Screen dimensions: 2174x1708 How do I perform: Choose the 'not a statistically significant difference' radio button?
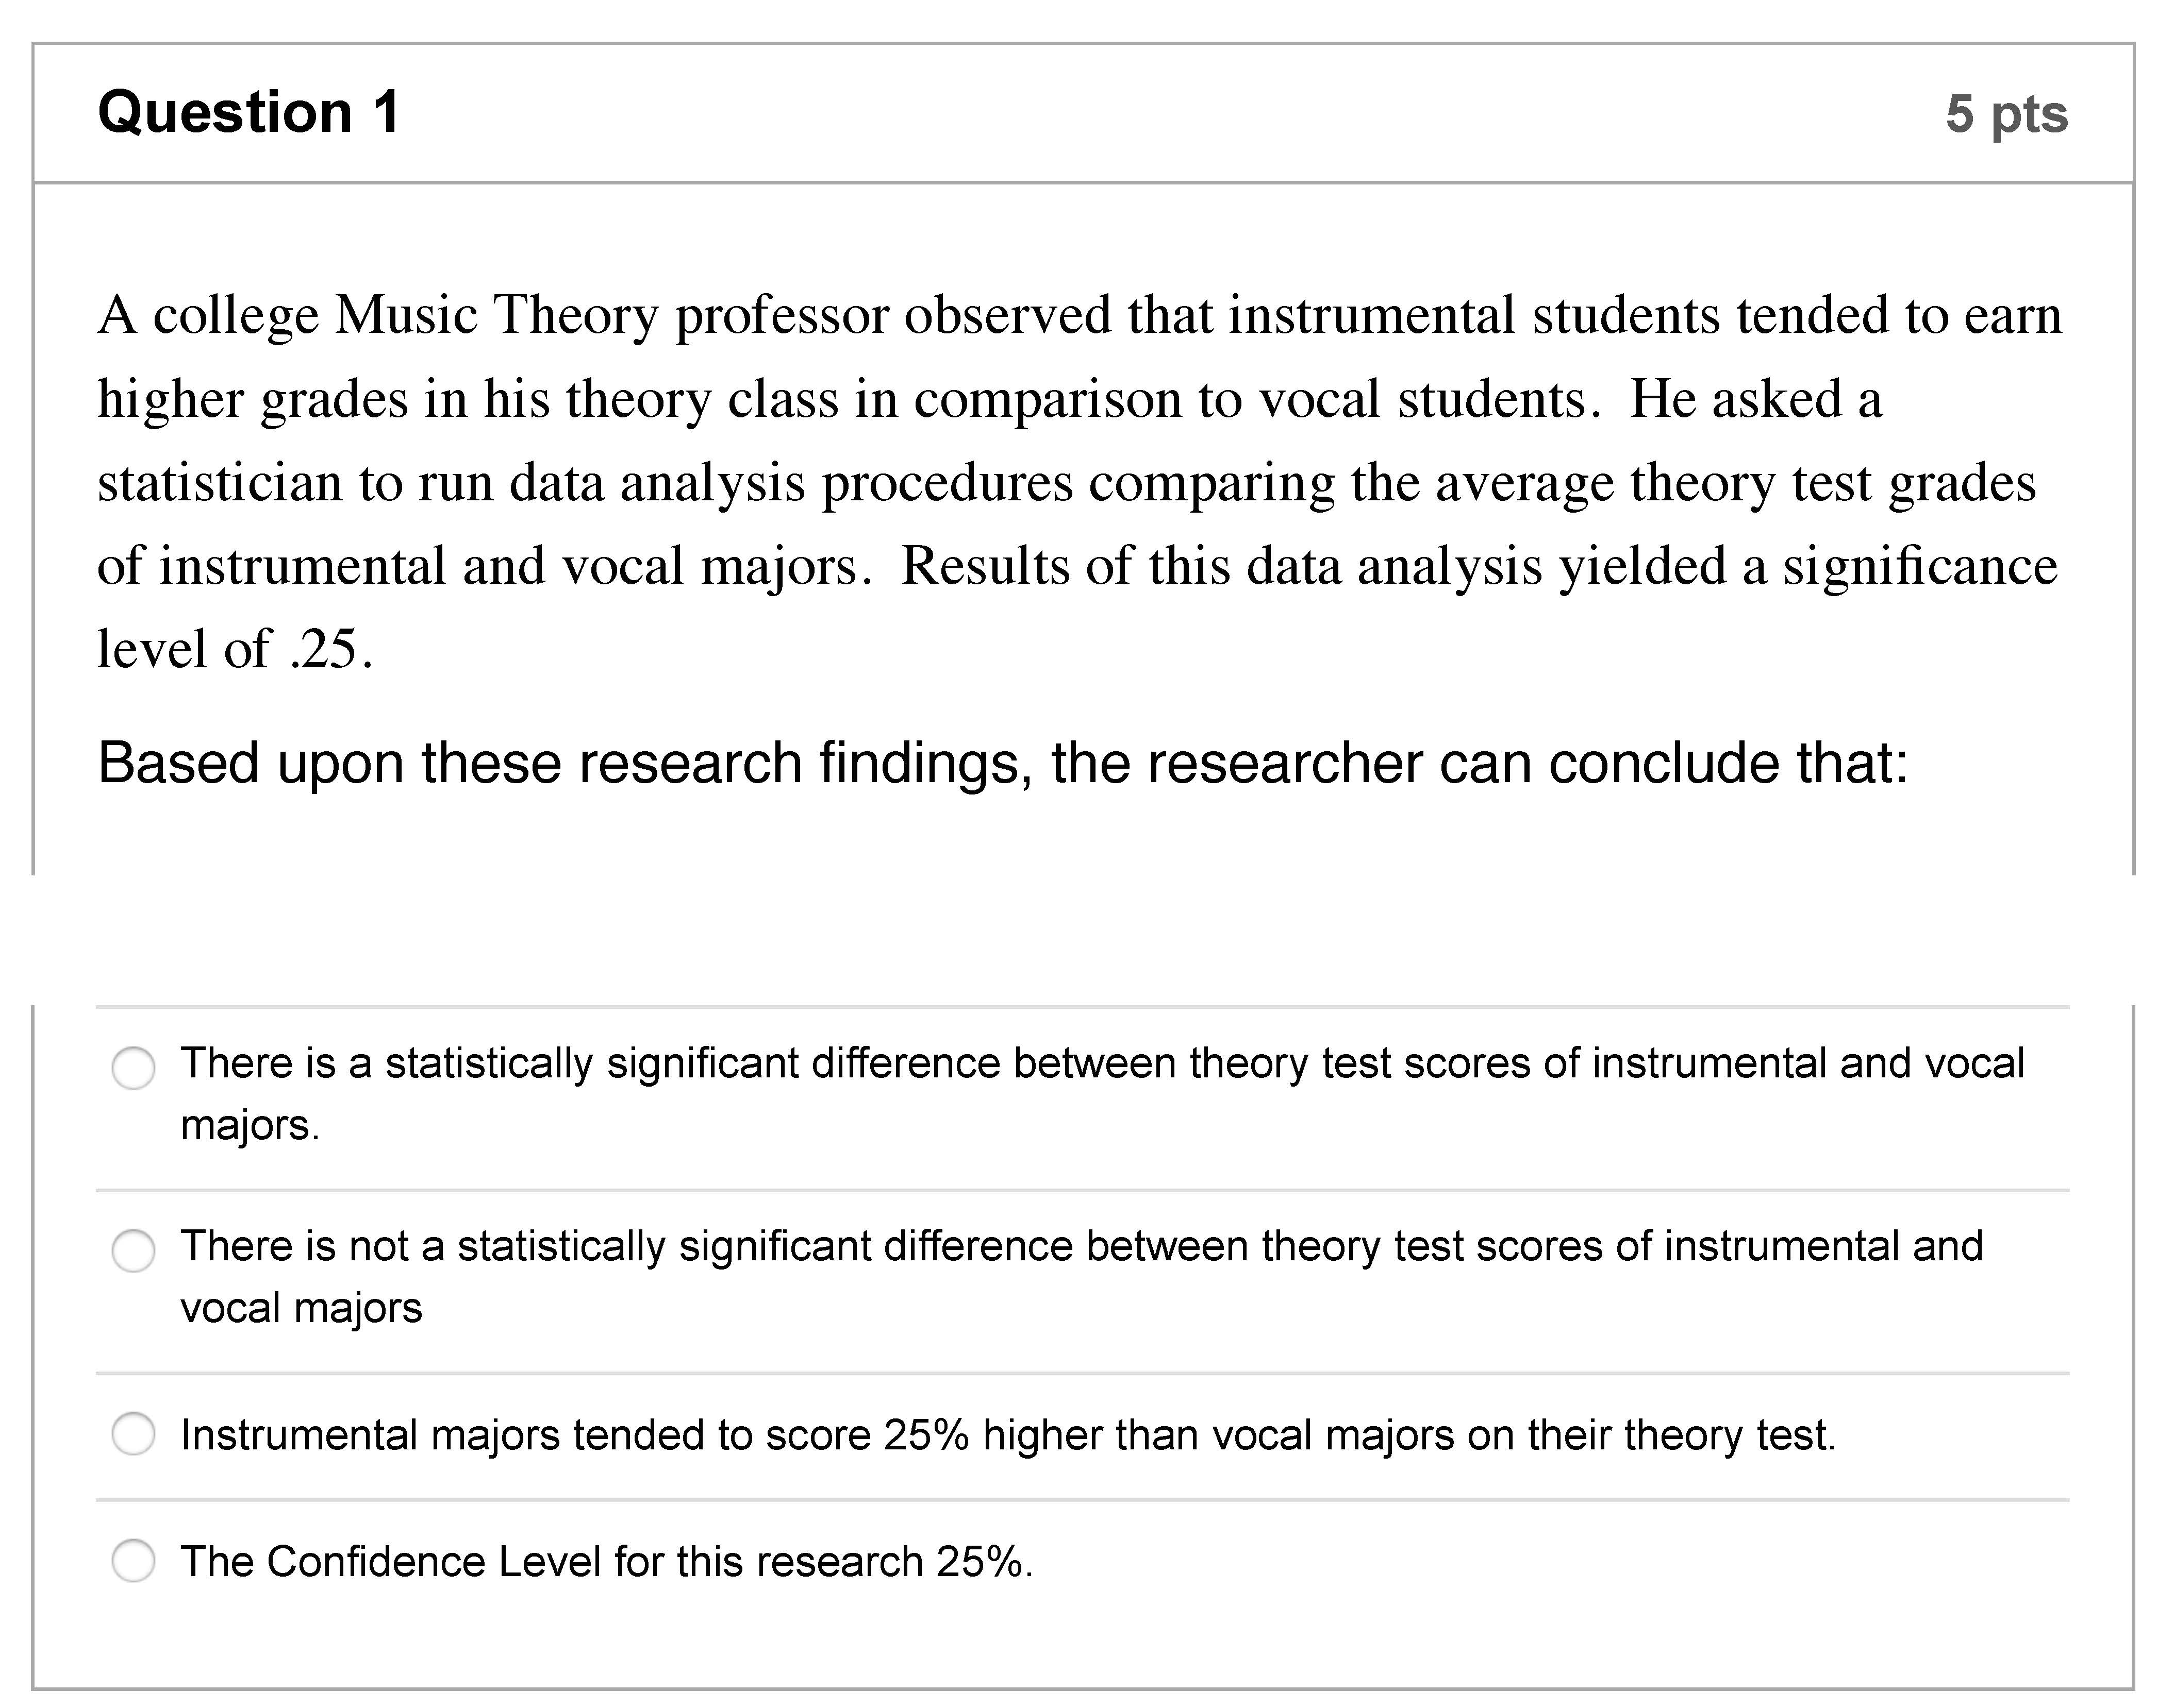coord(133,1251)
